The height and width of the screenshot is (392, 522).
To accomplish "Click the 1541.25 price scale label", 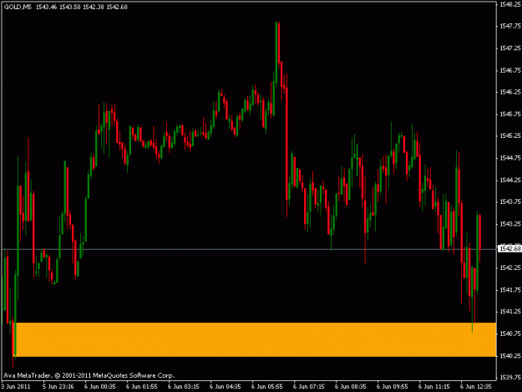I will pos(510,312).
